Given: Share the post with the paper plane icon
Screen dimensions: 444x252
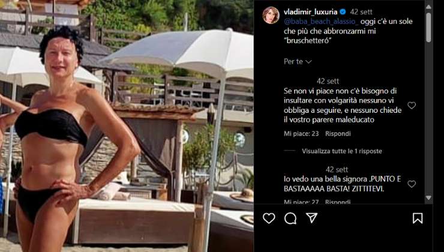Looking at the screenshot, I should click(x=311, y=218).
